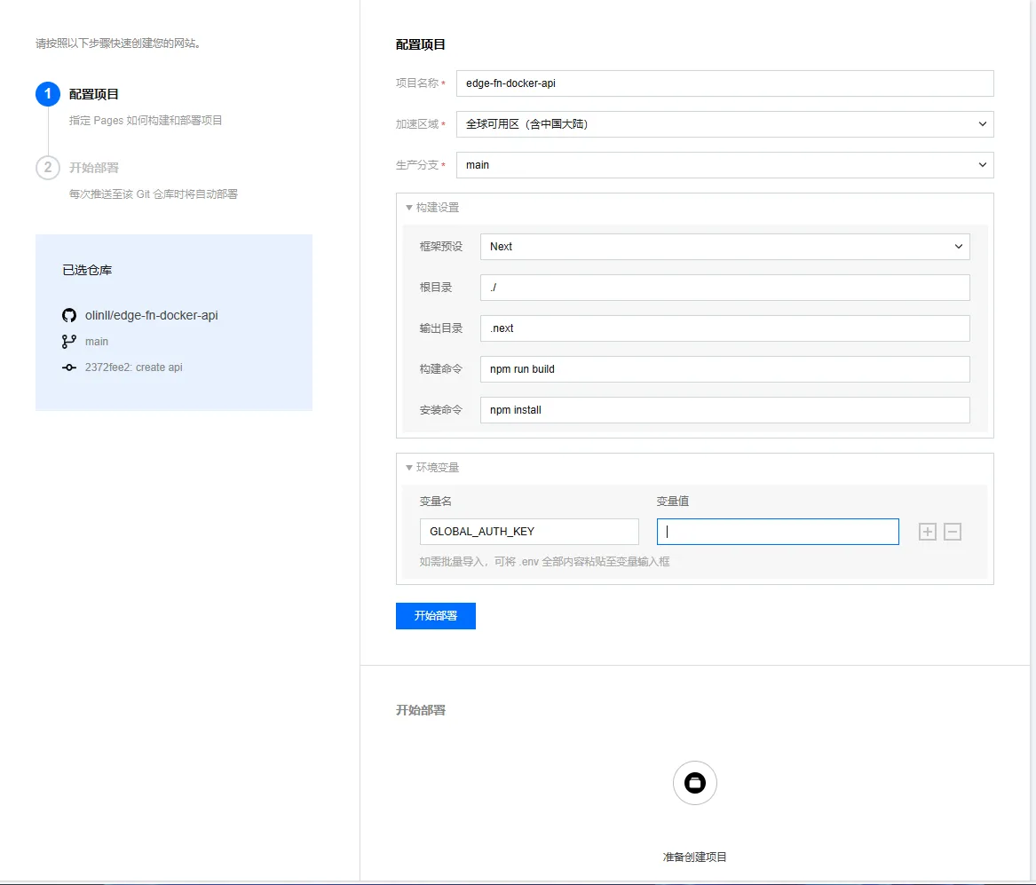Image resolution: width=1036 pixels, height=885 pixels.
Task: Focus the 项目名称 project name field
Action: [724, 83]
